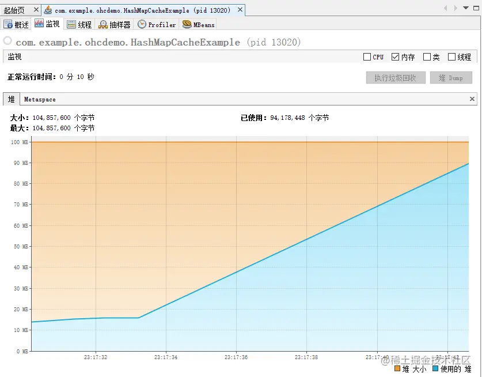This screenshot has width=482, height=377.
Task: Click the clock icon beside Profiler
Action: pyautogui.click(x=142, y=24)
